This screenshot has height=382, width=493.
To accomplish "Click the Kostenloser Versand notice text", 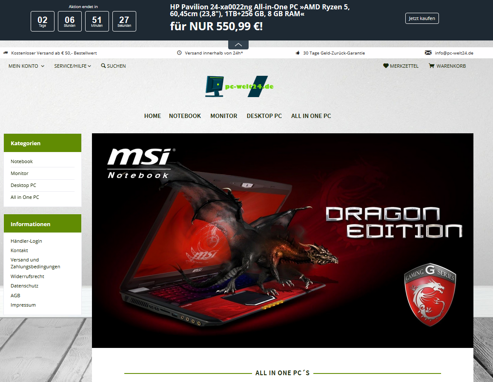I will pyautogui.click(x=54, y=53).
